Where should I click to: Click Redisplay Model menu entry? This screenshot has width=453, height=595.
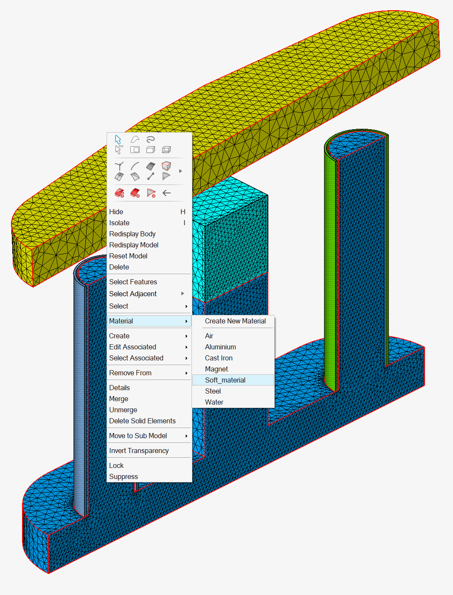pyautogui.click(x=149, y=245)
